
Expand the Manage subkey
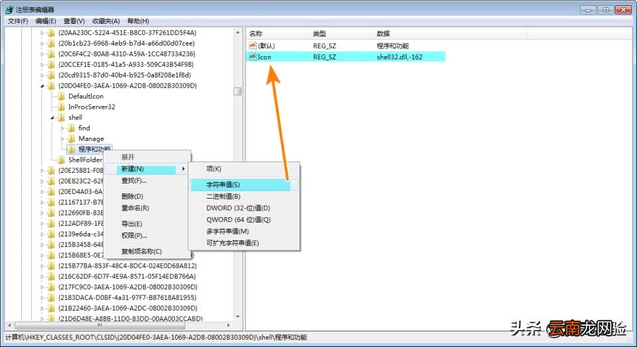62,138
